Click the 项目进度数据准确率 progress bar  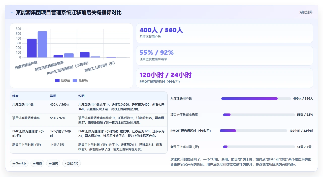pos(259,115)
